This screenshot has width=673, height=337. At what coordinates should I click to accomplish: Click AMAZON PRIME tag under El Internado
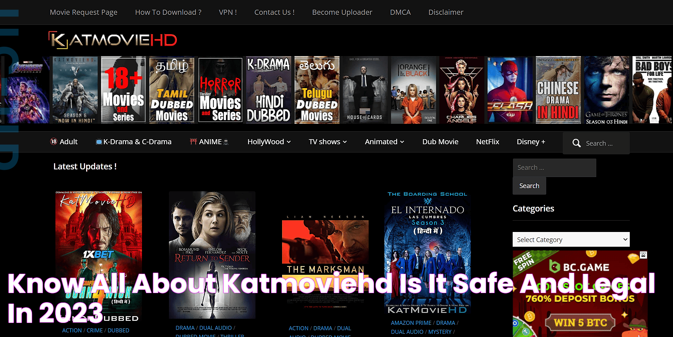pos(411,323)
